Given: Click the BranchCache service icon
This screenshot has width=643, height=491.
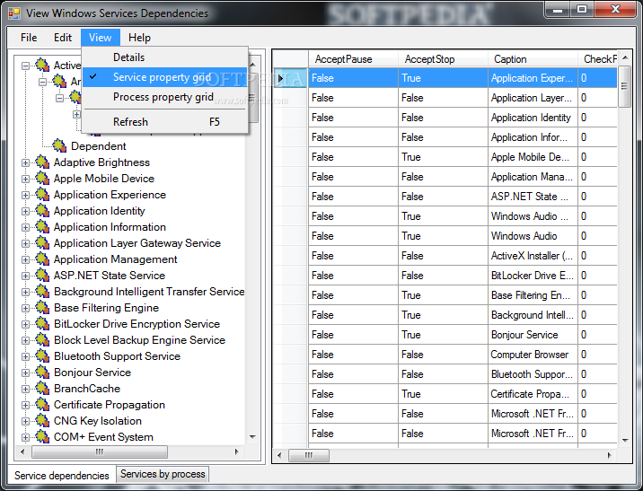Looking at the screenshot, I should pyautogui.click(x=42, y=388).
